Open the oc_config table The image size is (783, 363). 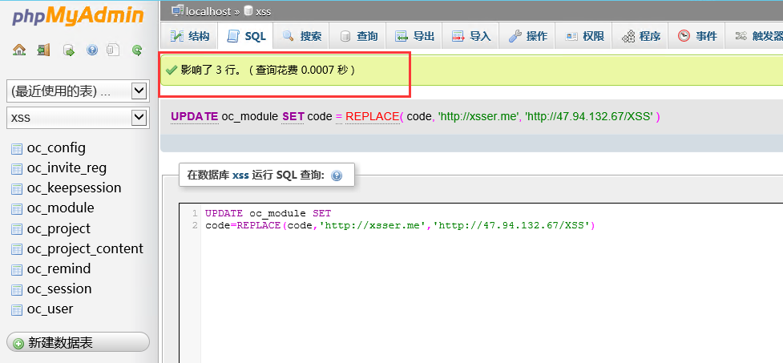[x=56, y=148]
